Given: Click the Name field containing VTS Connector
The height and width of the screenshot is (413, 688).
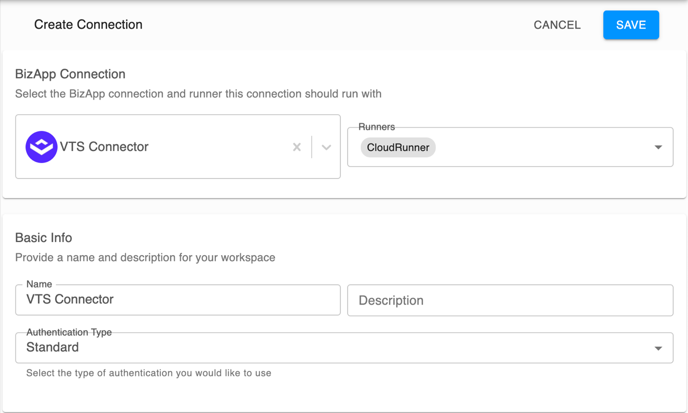Looking at the screenshot, I should (177, 300).
